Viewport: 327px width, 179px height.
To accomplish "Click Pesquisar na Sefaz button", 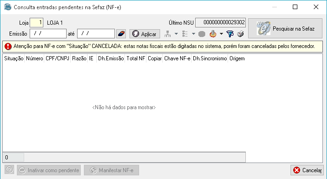I will [285, 28].
